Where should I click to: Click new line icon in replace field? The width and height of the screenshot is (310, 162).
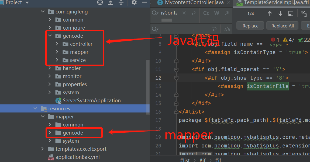pos(214,29)
